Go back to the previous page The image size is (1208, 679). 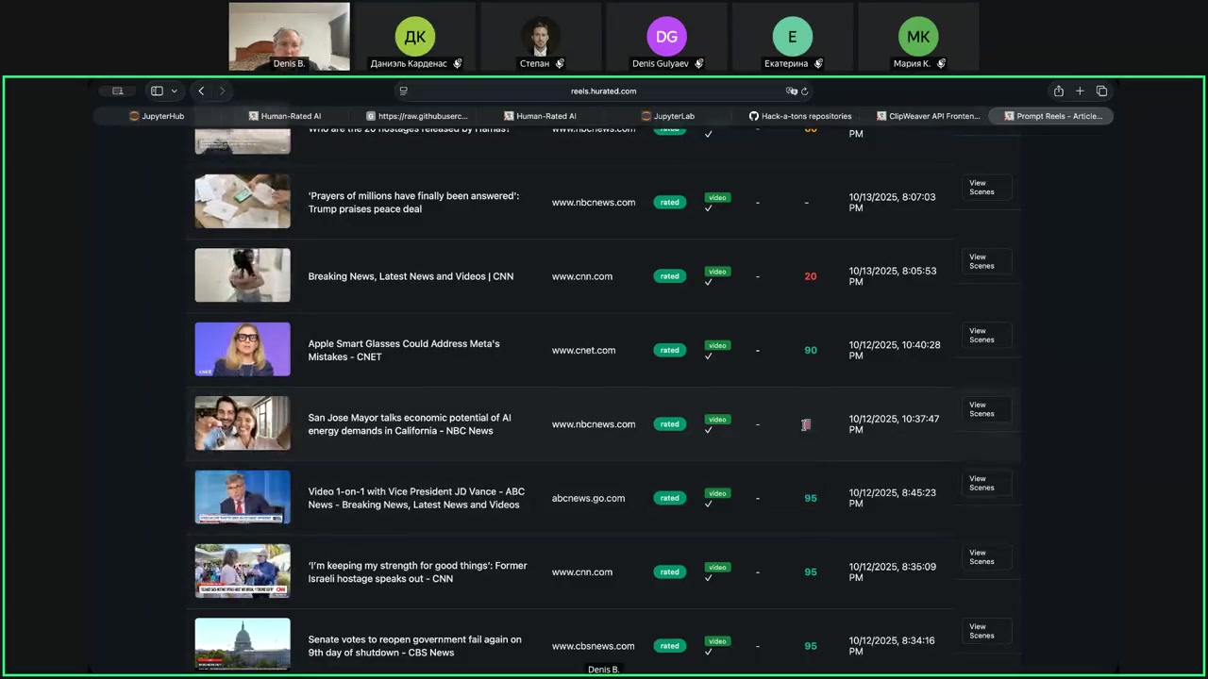pos(201,91)
